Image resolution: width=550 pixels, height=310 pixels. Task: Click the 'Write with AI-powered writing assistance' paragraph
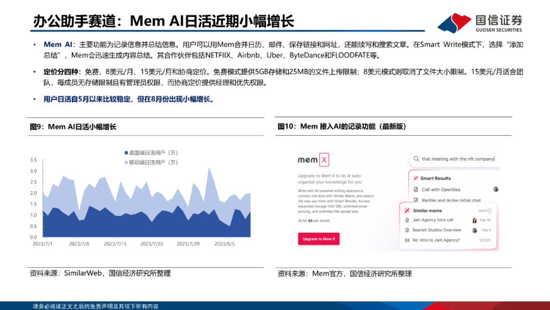point(336,201)
